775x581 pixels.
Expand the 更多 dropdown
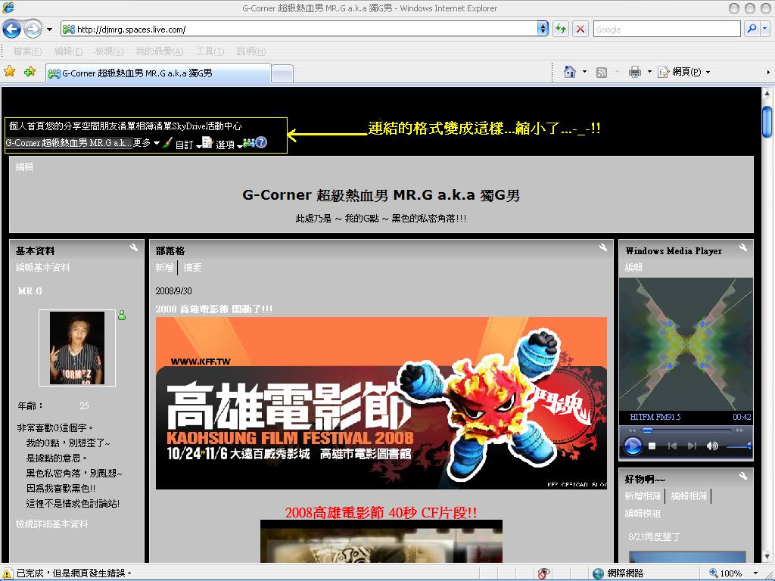146,143
